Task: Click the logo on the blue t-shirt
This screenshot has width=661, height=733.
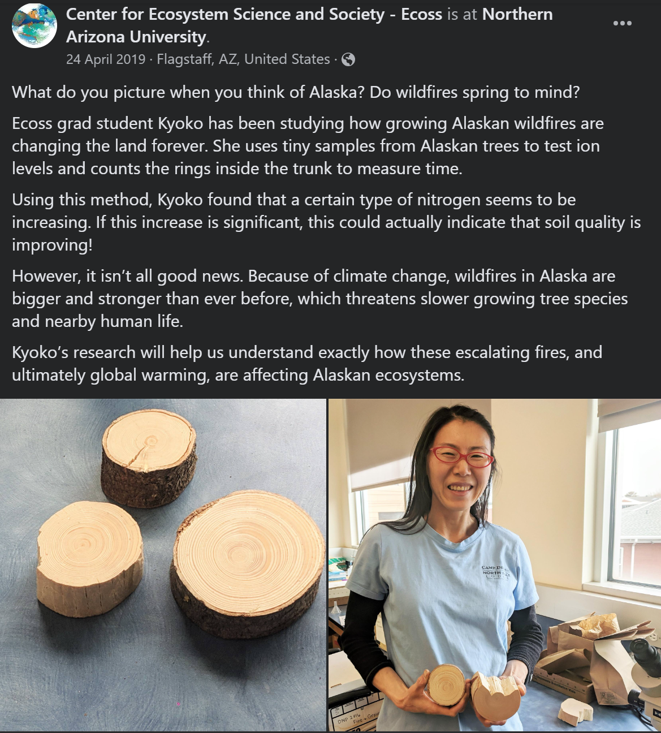Action: [496, 572]
